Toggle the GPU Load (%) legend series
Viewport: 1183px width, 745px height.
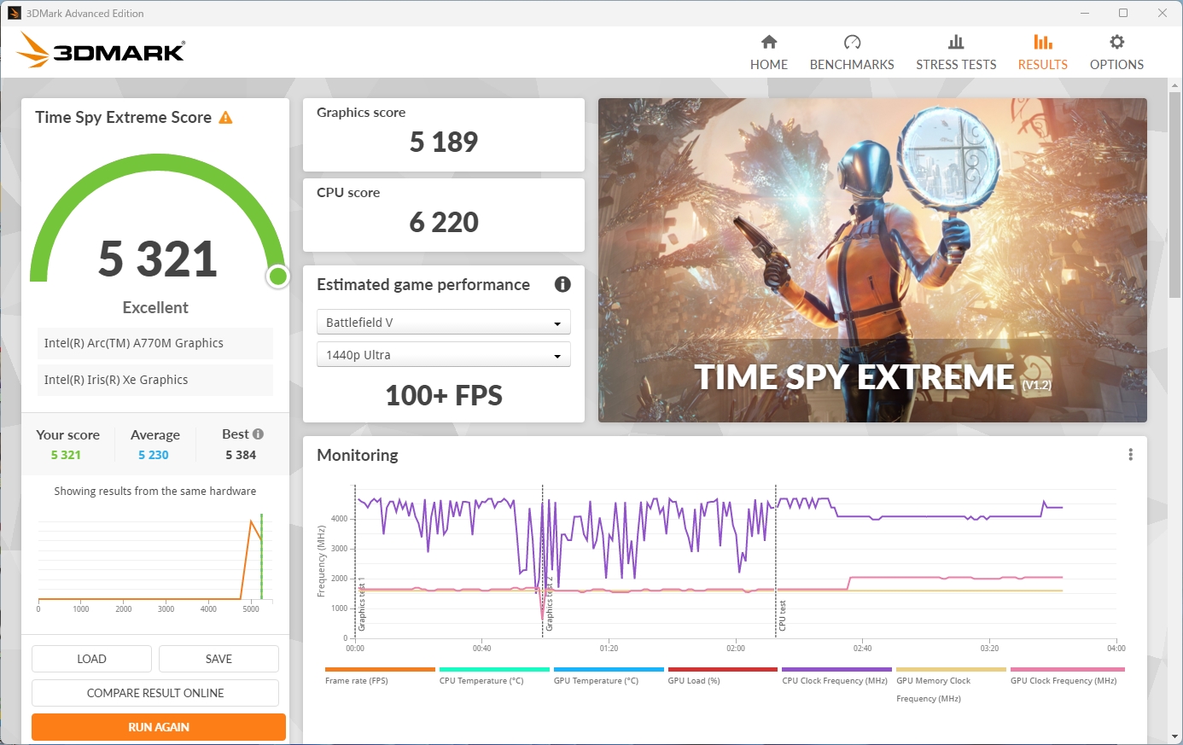[x=723, y=676]
